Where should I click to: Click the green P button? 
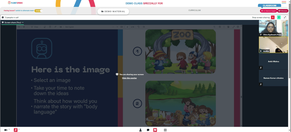pyautogui.click(x=279, y=17)
